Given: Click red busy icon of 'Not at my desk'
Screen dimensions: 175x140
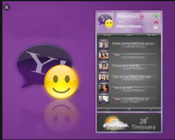Looking at the screenshot, I should (x=113, y=88).
